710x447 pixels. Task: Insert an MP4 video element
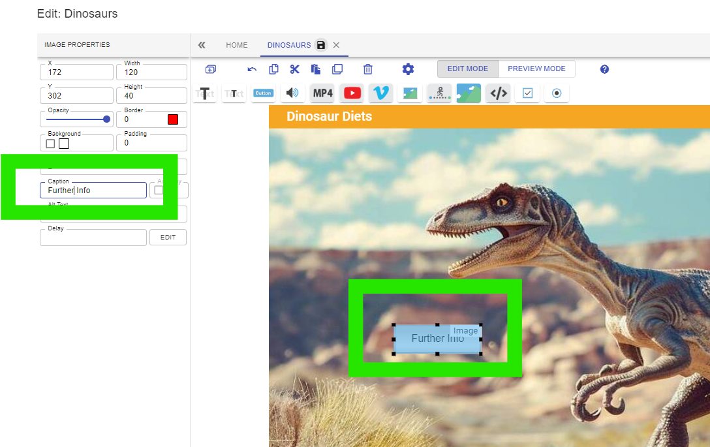(x=323, y=93)
